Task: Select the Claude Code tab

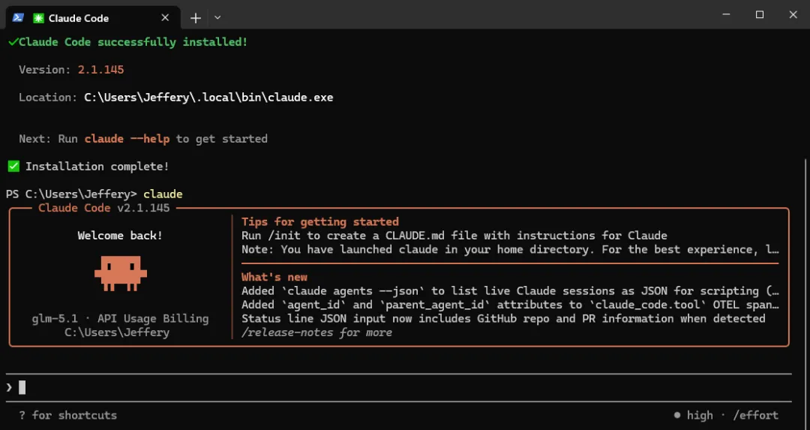Action: [93, 18]
